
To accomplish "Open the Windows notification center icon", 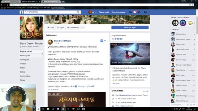I will tap(195, 109).
